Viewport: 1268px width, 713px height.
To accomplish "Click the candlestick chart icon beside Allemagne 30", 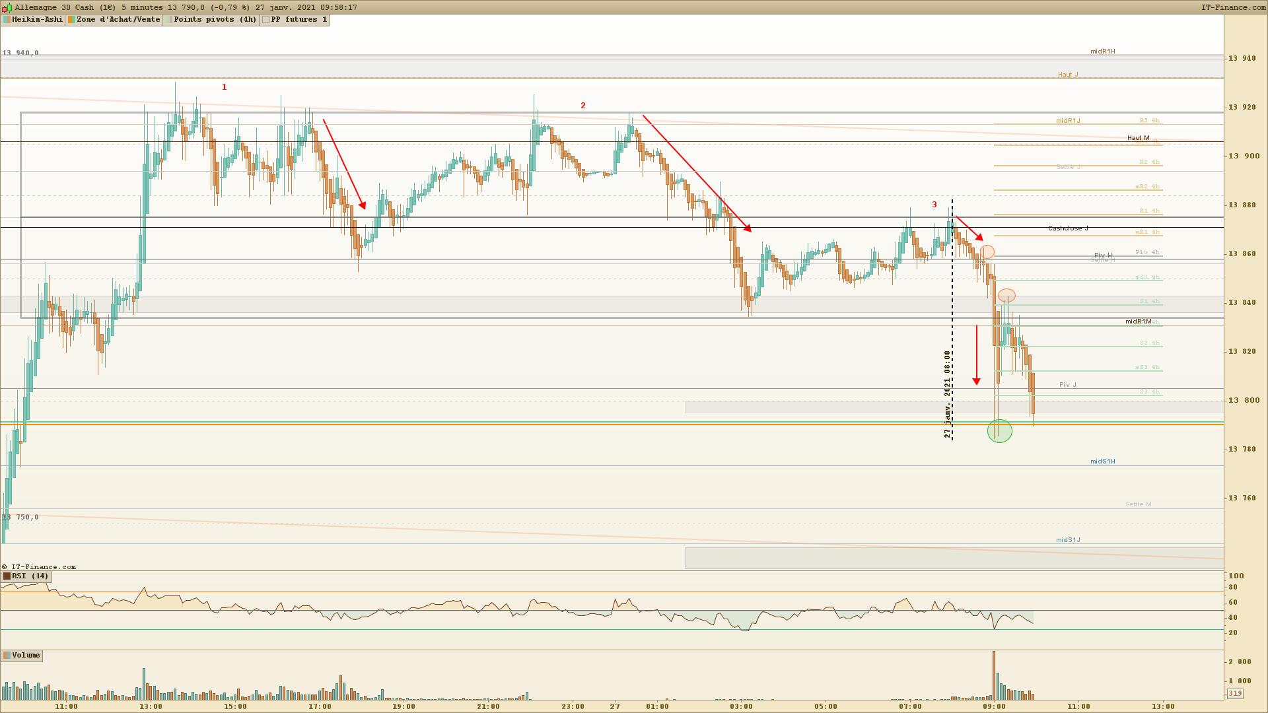I will pyautogui.click(x=8, y=7).
